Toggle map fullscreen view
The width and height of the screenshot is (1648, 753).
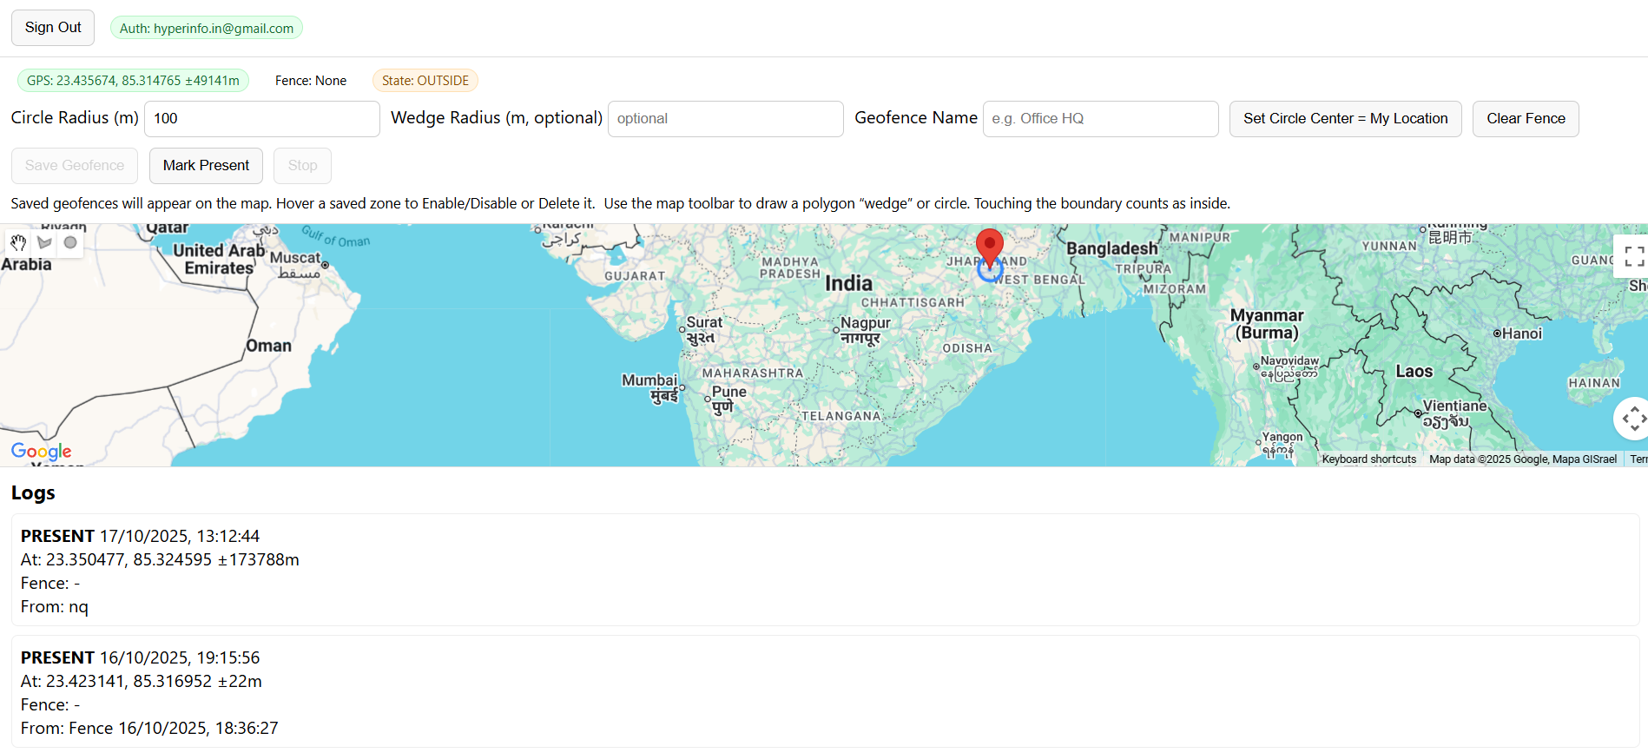1633,255
